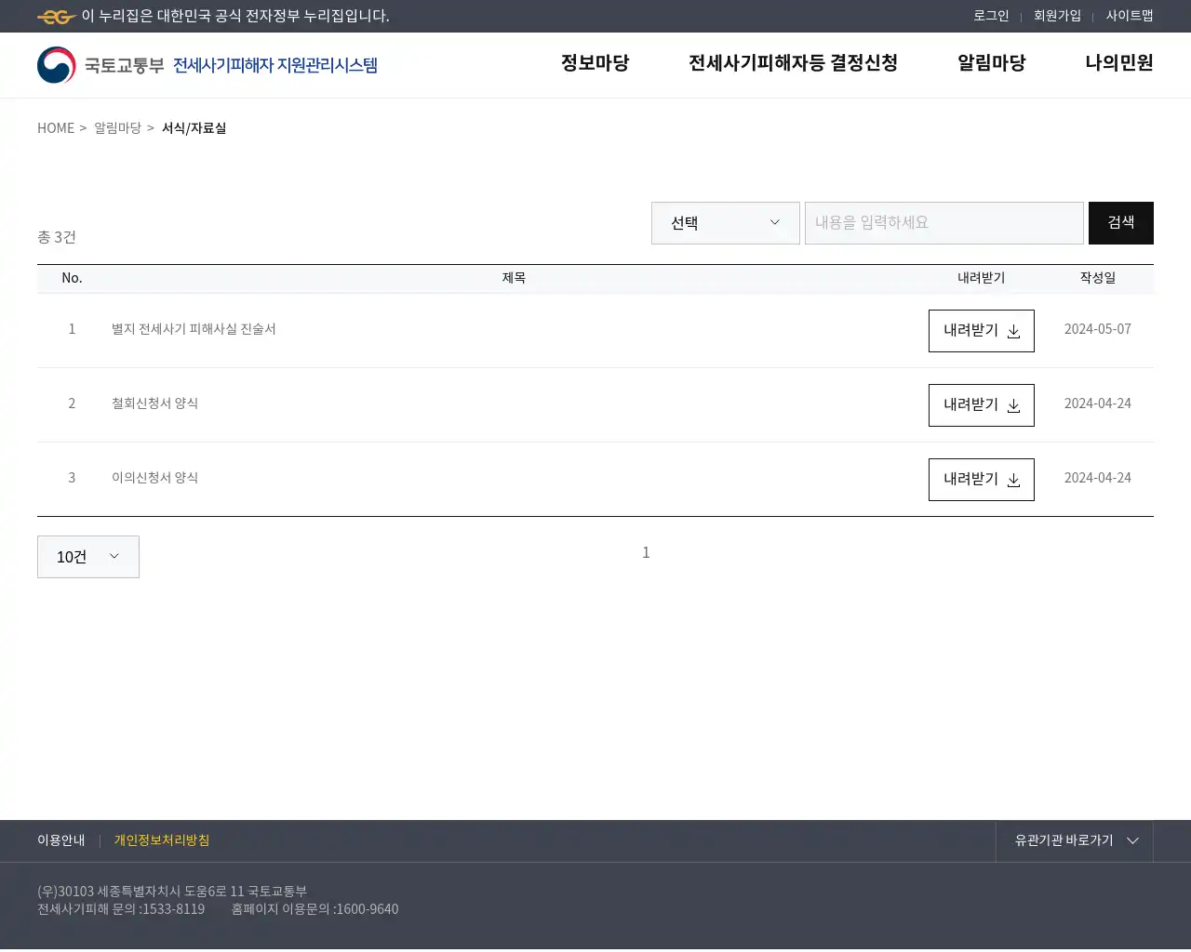
Task: Expand the 유관기관 바로가기 dropdown
Action: [x=1075, y=840]
